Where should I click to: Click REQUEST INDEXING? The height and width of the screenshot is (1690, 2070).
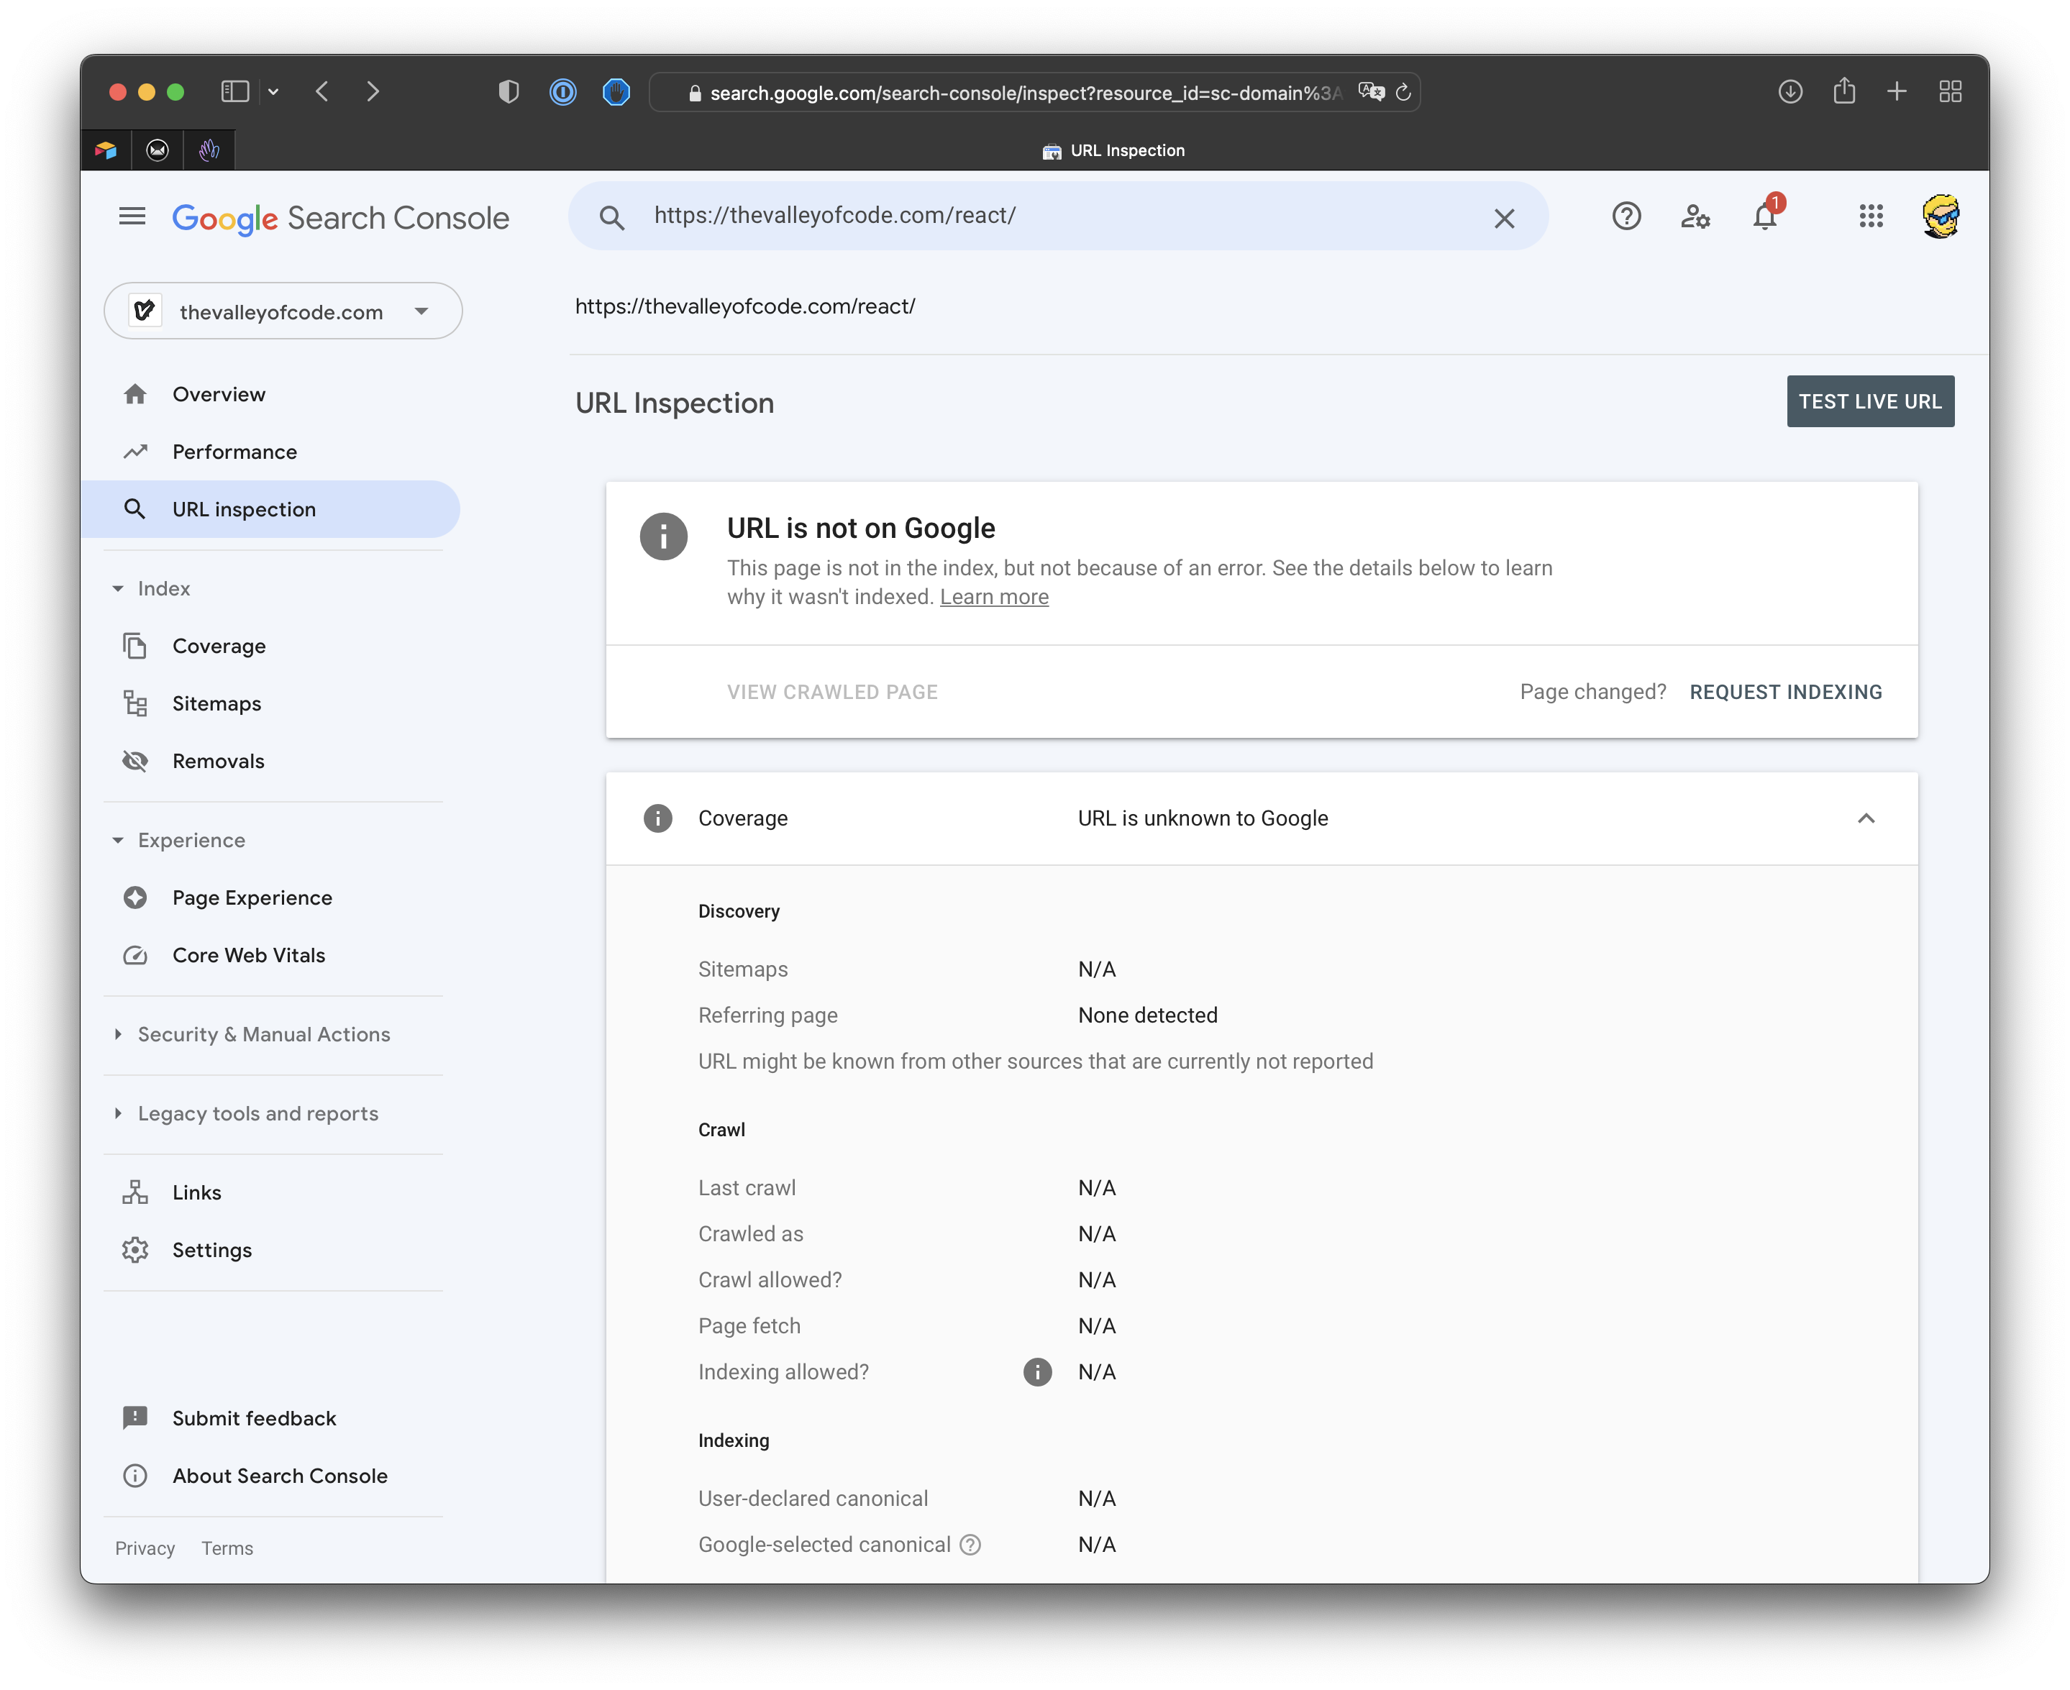(x=1784, y=691)
